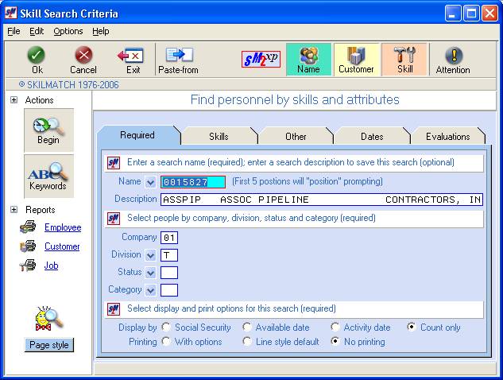Viewport: 503px width, 380px height.
Task: Start the search with Begin icon
Action: (x=48, y=130)
